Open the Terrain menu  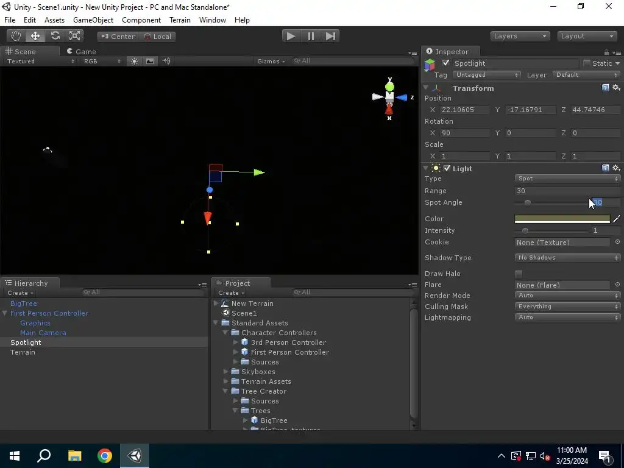pos(180,20)
